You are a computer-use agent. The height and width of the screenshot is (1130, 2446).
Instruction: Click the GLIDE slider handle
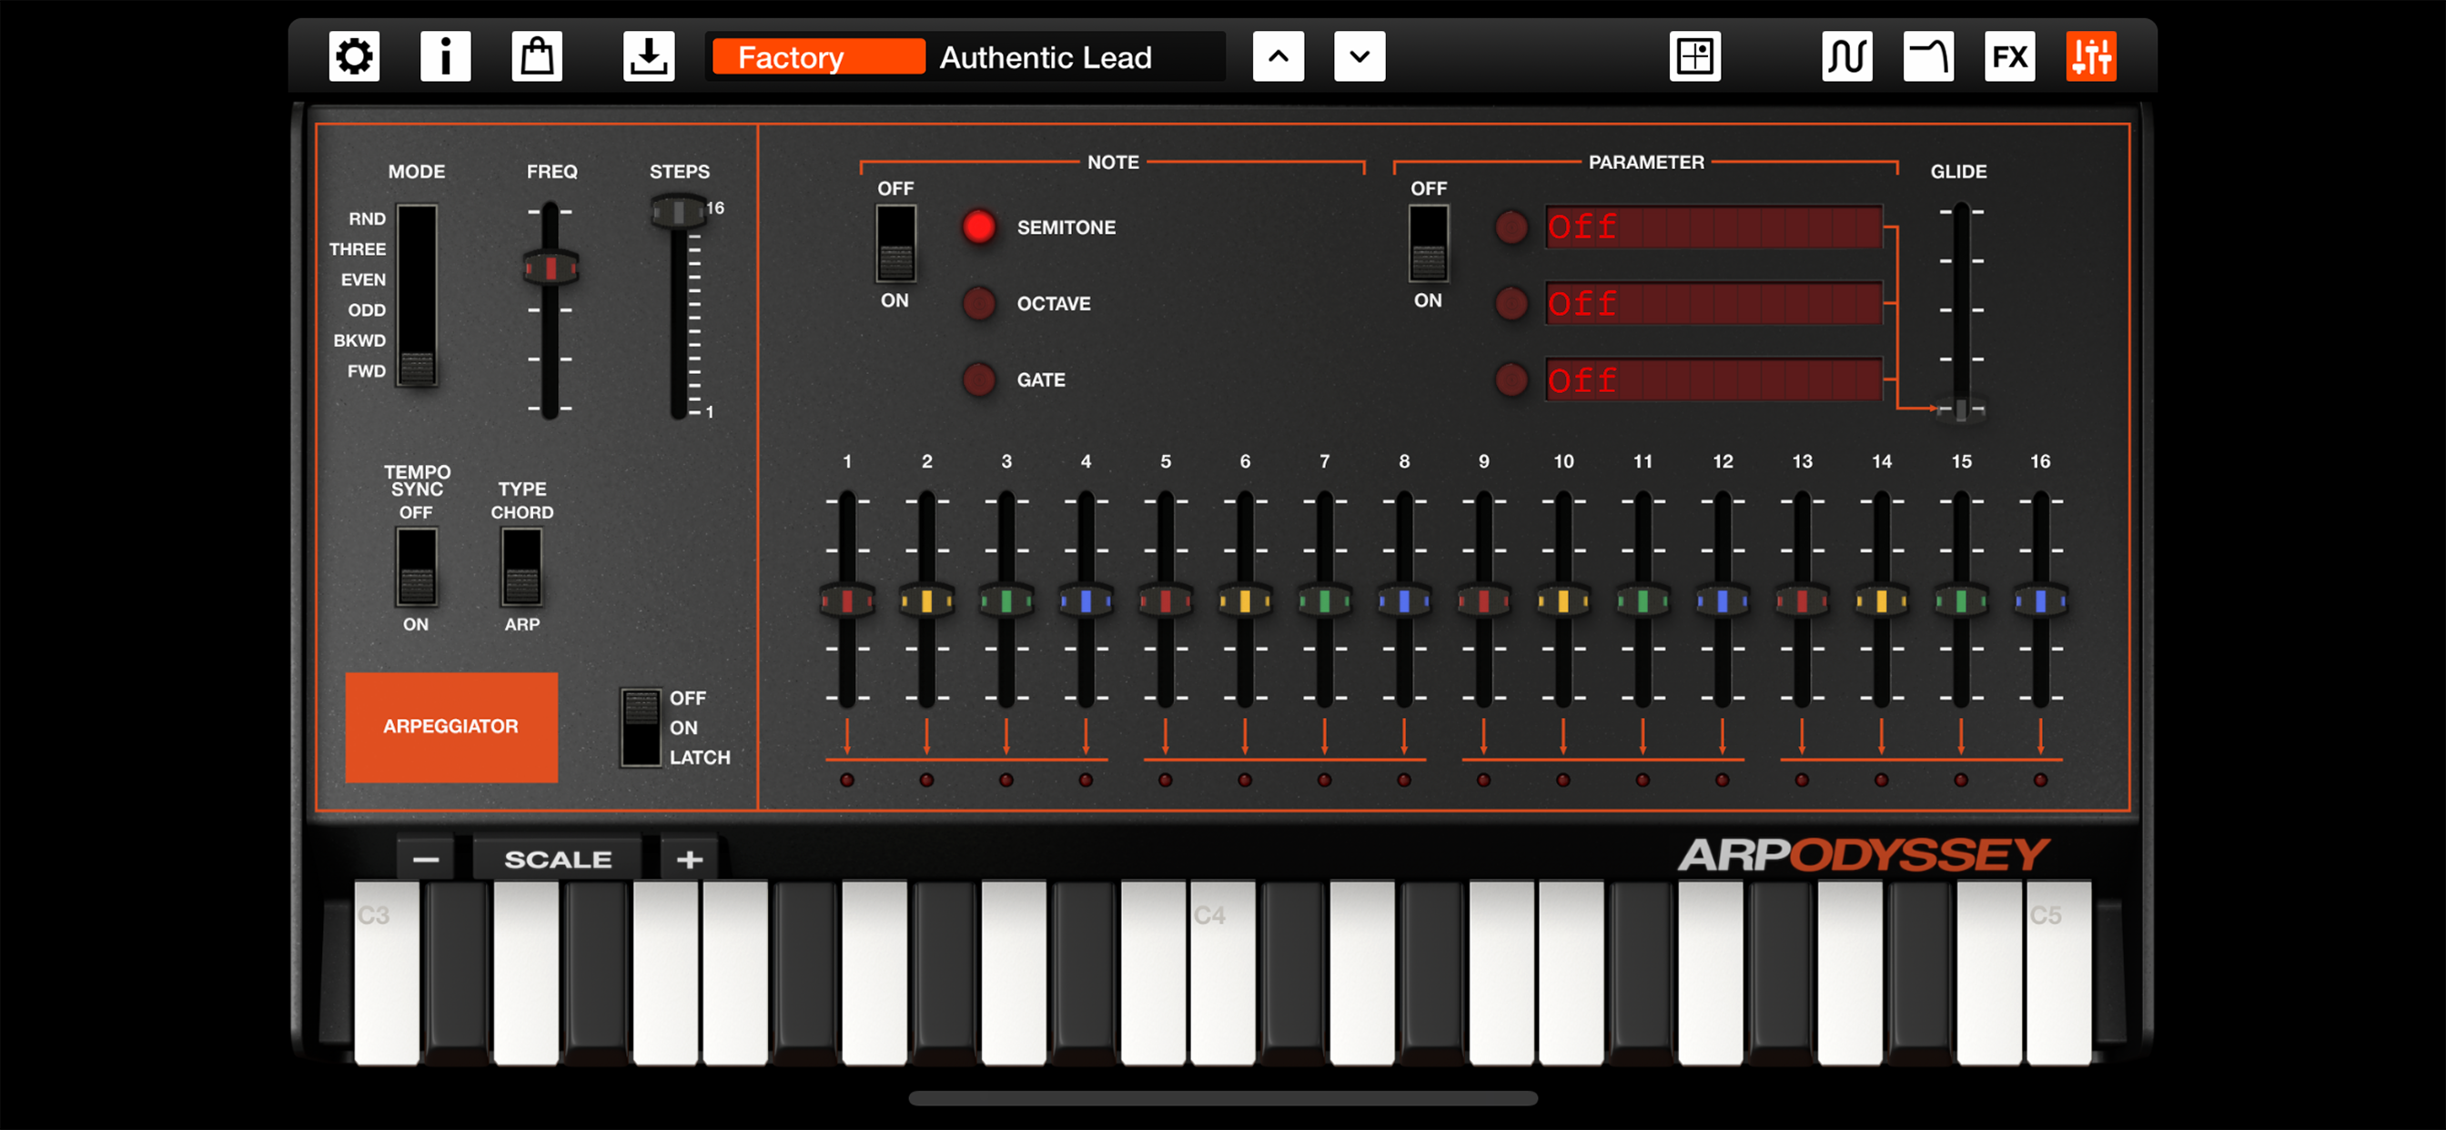click(1961, 409)
